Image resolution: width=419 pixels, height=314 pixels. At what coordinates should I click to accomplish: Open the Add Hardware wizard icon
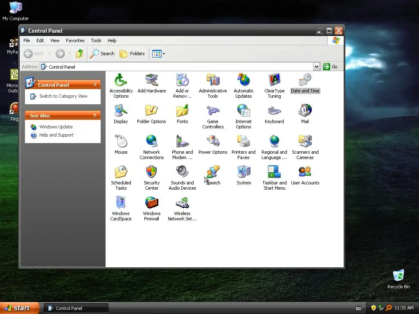(x=151, y=80)
